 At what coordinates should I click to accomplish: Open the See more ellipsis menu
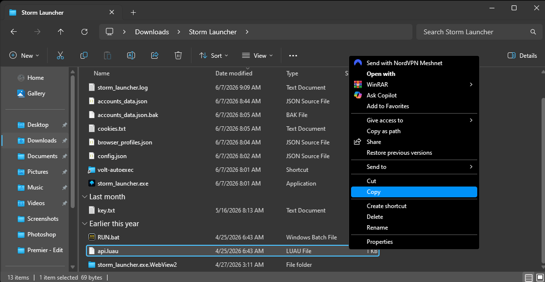[x=293, y=55]
